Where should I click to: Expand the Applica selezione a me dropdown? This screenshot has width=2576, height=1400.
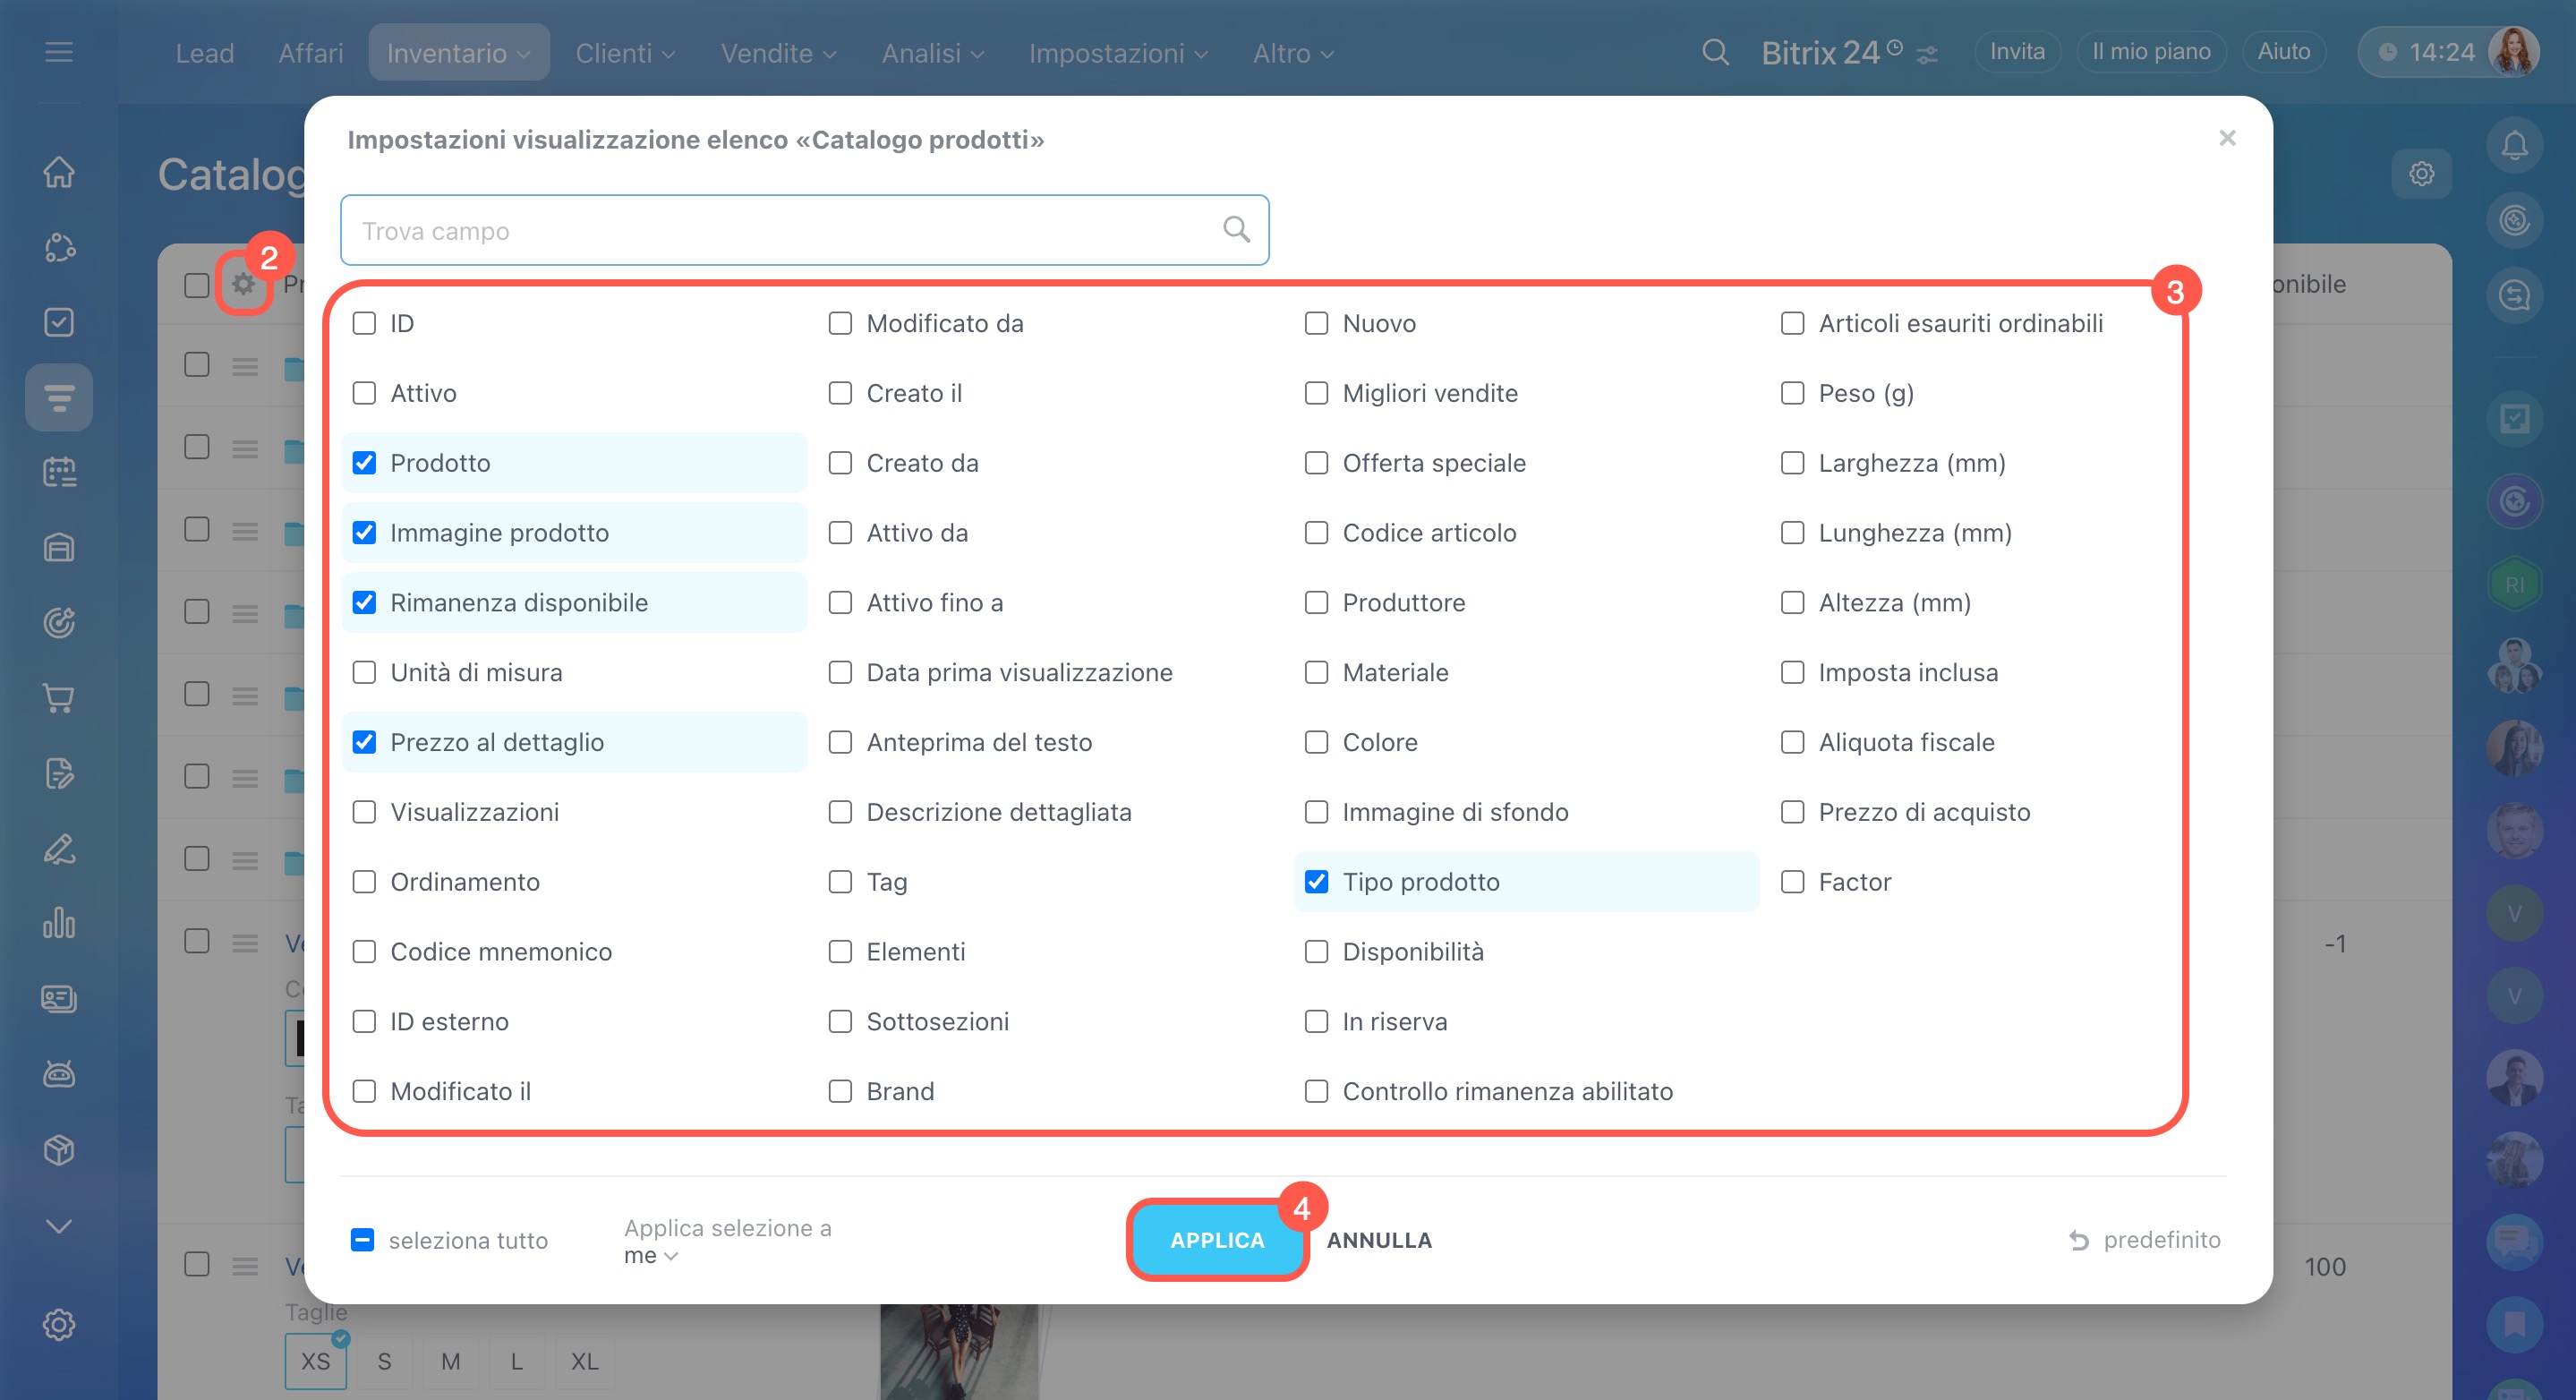651,1255
